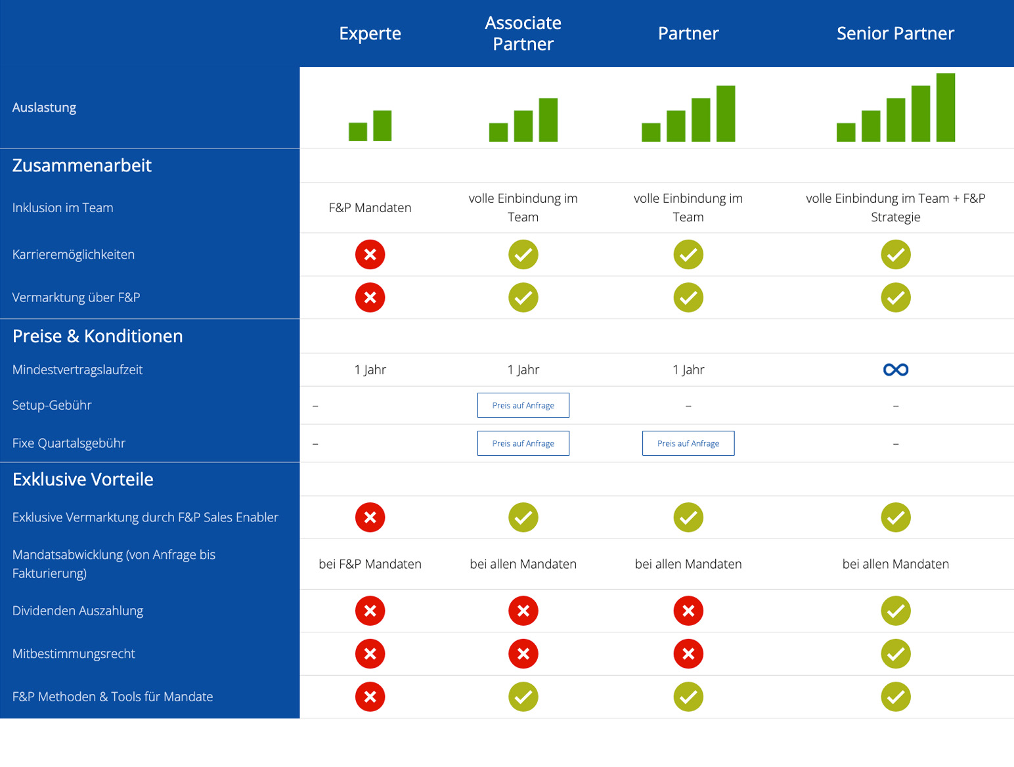Click Preis auf Anfrage for Partner Quartalsgebühr

[x=688, y=443]
